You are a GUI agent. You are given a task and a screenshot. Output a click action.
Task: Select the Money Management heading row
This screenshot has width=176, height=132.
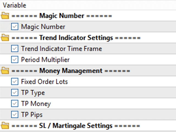point(88,71)
